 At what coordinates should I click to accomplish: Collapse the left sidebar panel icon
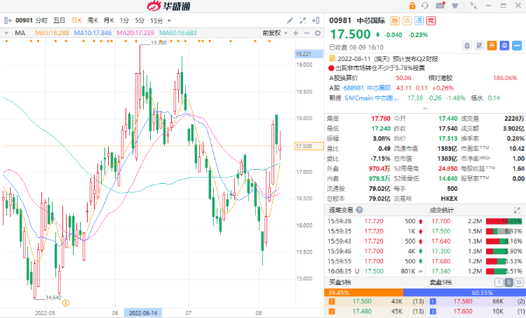click(x=8, y=20)
